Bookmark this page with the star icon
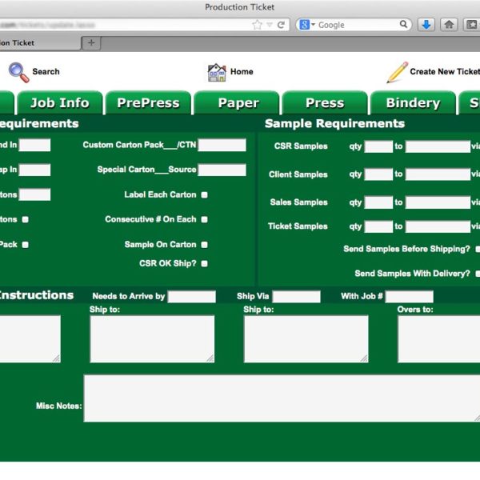This screenshot has width=480, height=480. pyautogui.click(x=257, y=25)
